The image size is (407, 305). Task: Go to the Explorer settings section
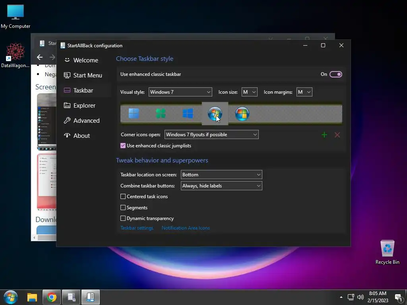coord(86,105)
